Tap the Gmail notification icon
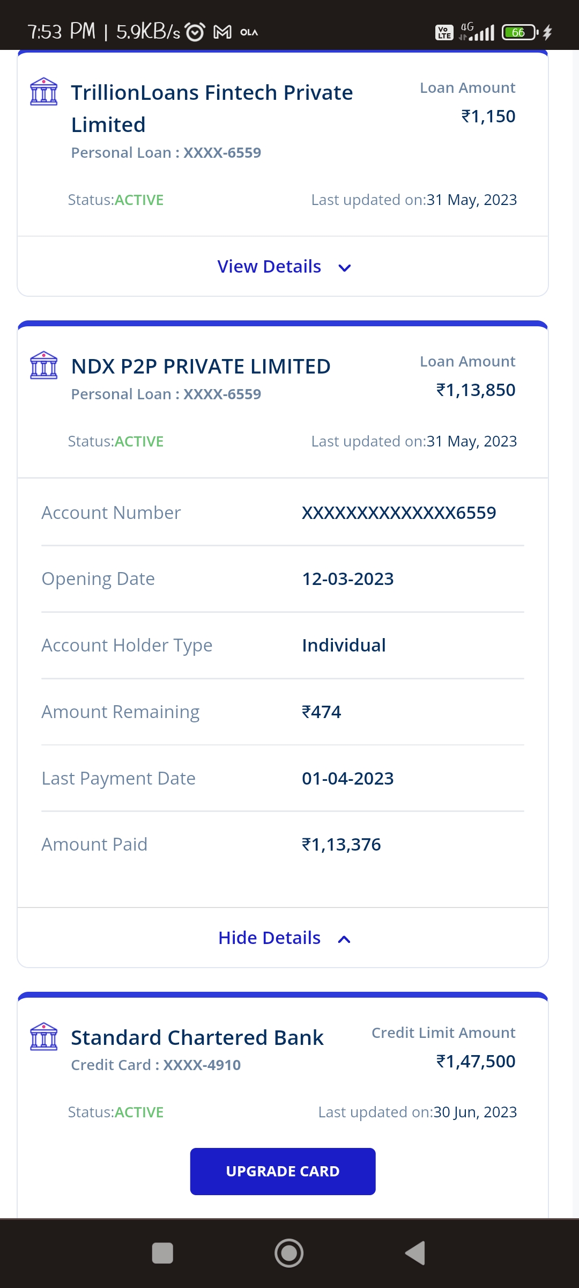This screenshot has width=579, height=1288. click(222, 32)
